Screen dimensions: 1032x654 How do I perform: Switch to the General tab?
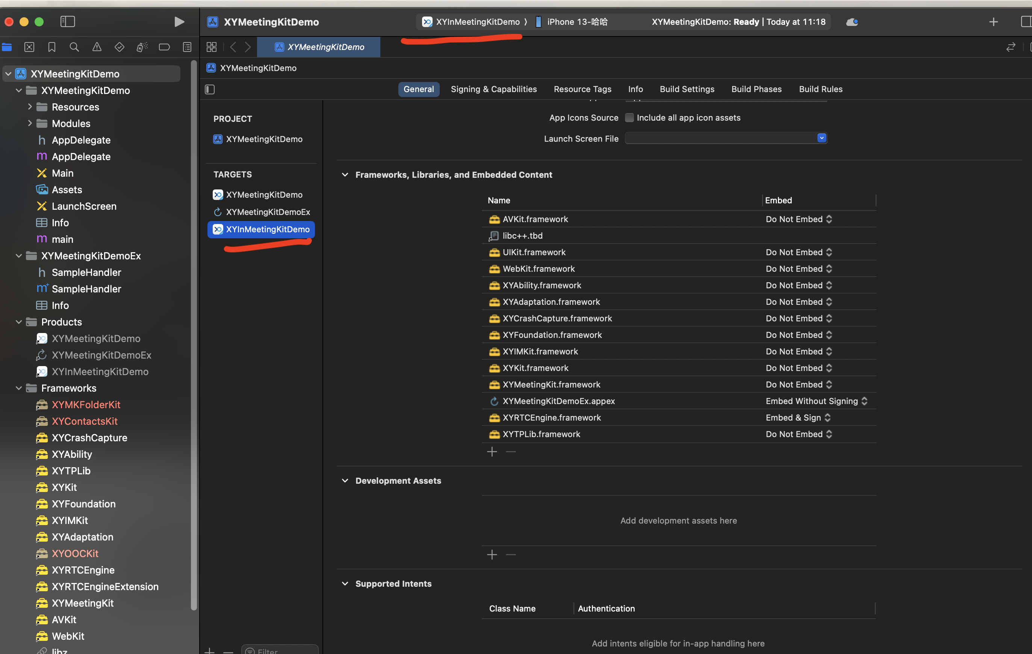[419, 89]
